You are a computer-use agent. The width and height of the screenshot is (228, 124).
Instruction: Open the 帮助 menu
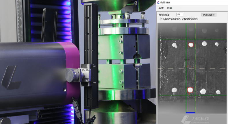(169, 8)
